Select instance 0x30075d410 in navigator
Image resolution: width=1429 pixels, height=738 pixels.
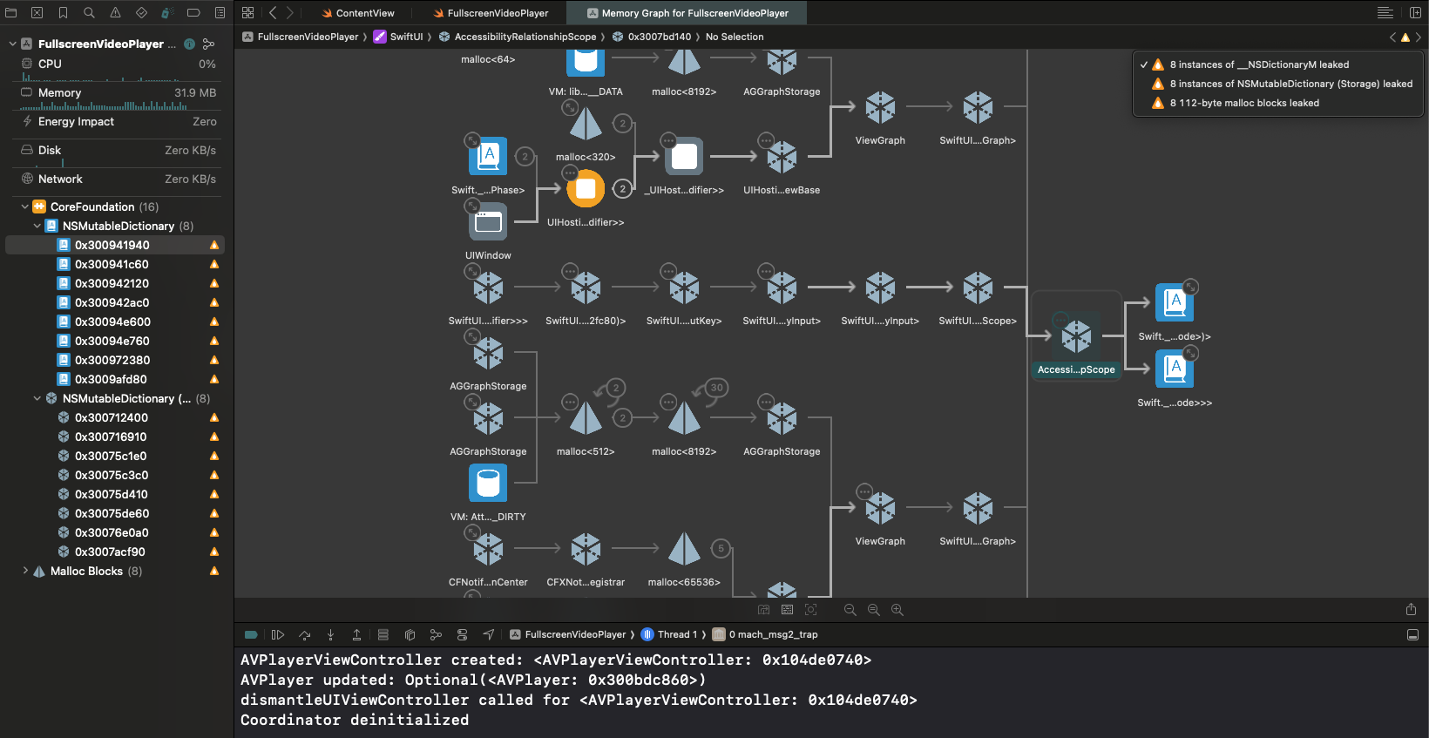111,494
